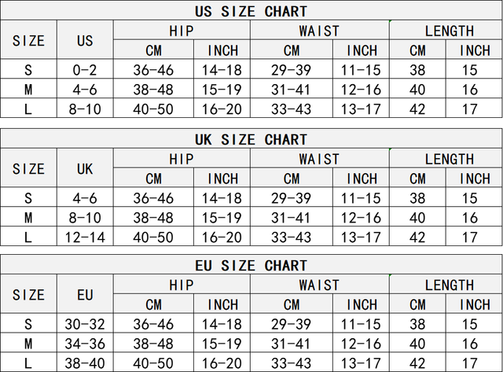503x372 pixels.
Task: Click the EU SIZE CHART title
Action: pos(251,266)
